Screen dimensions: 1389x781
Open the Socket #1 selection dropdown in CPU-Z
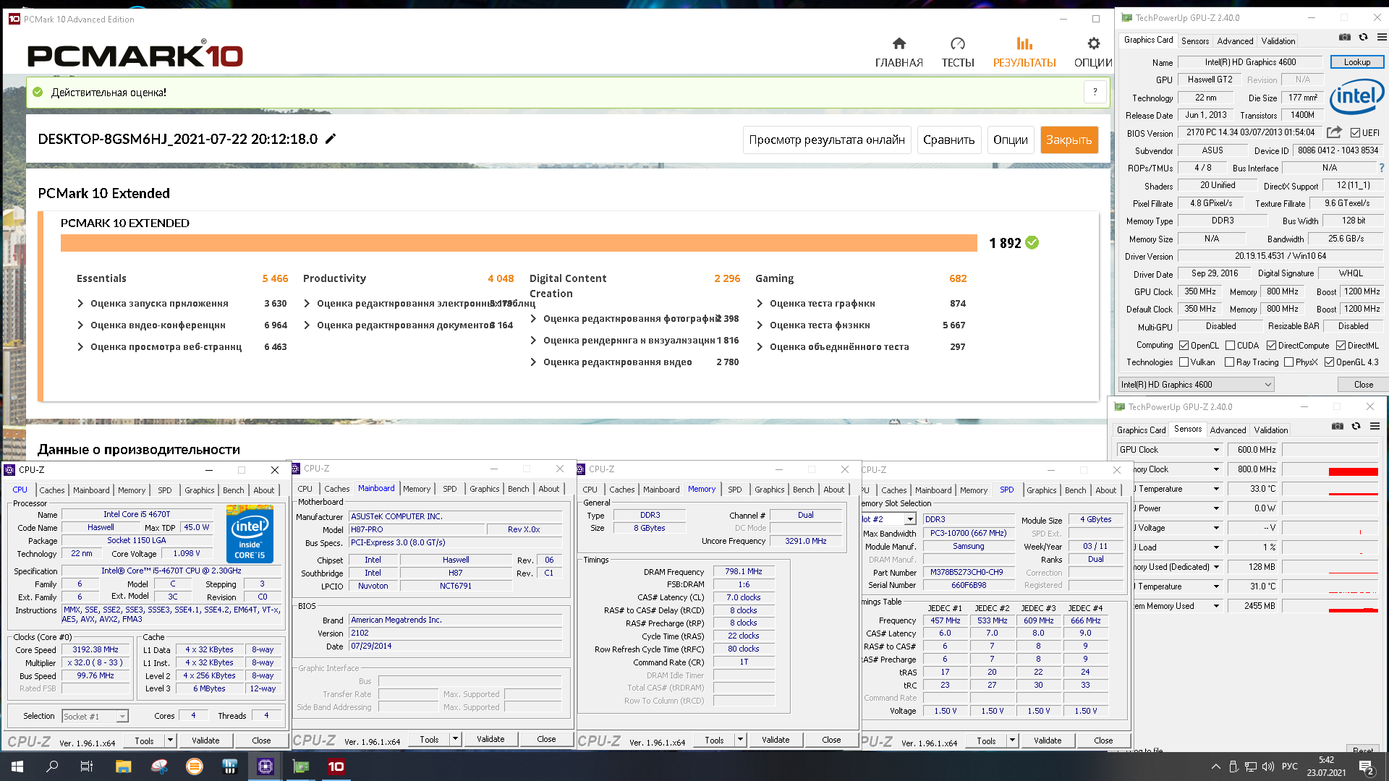pos(95,716)
